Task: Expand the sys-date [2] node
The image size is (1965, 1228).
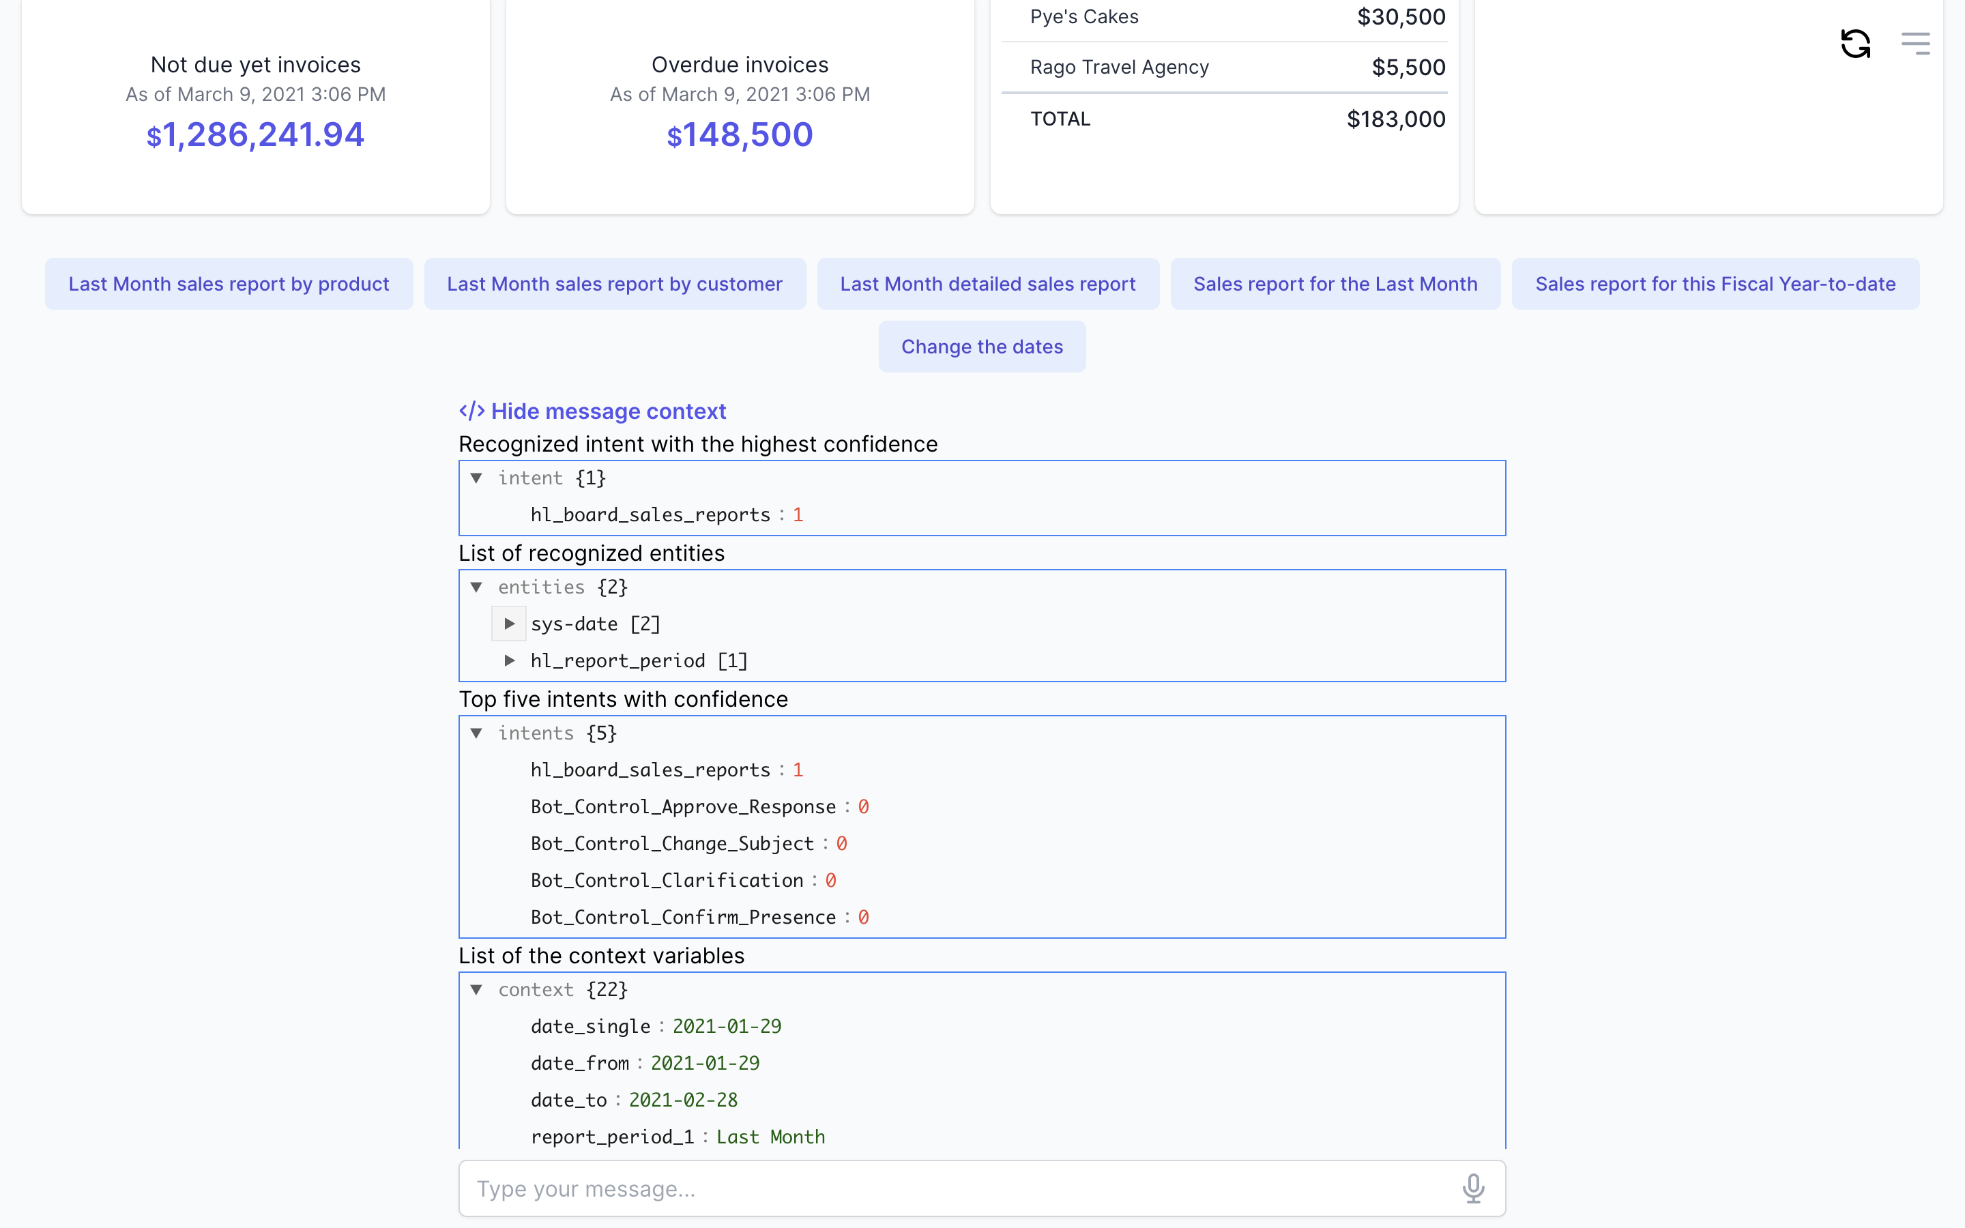Action: click(x=509, y=624)
